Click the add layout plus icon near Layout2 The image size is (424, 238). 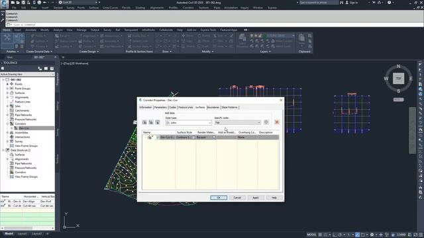(48, 233)
